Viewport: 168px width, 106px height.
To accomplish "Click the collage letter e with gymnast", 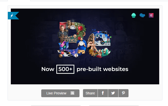I will pyautogui.click(x=99, y=44).
